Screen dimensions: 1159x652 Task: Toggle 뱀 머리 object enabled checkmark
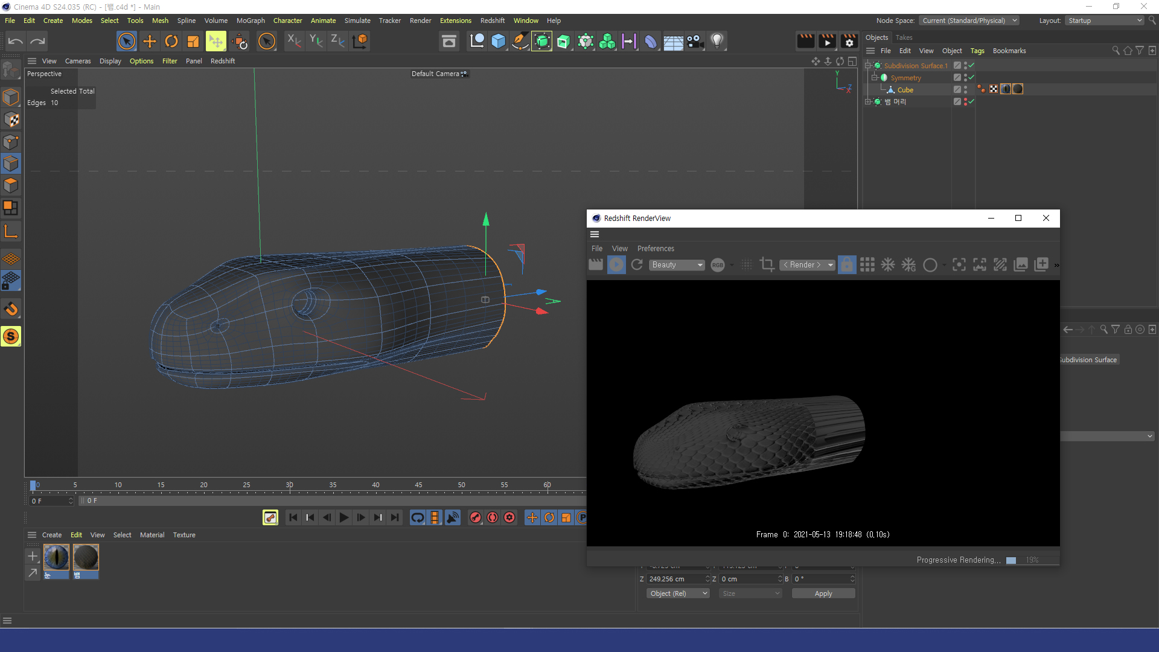pyautogui.click(x=971, y=102)
